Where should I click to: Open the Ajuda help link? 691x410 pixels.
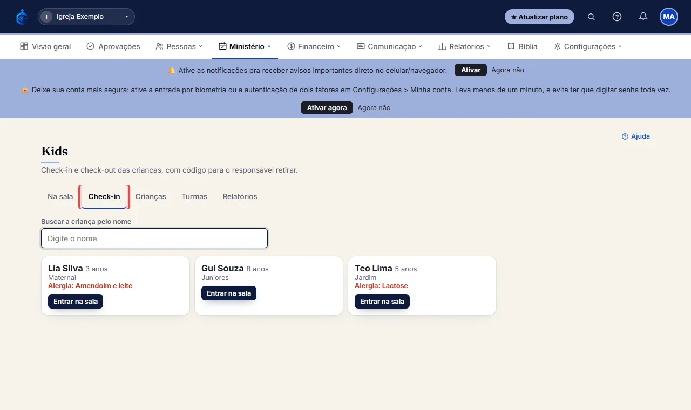pos(636,136)
